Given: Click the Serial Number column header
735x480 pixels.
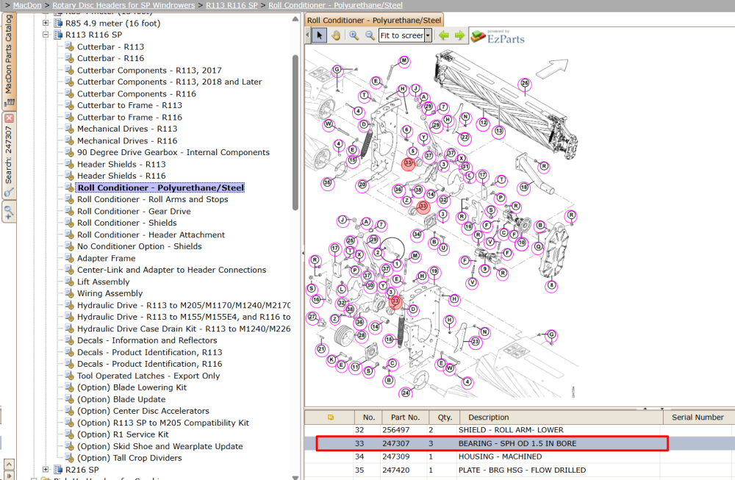Looking at the screenshot, I should coord(698,418).
